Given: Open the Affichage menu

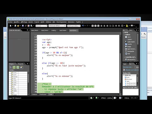Looking at the screenshot, I should click(24, 22).
